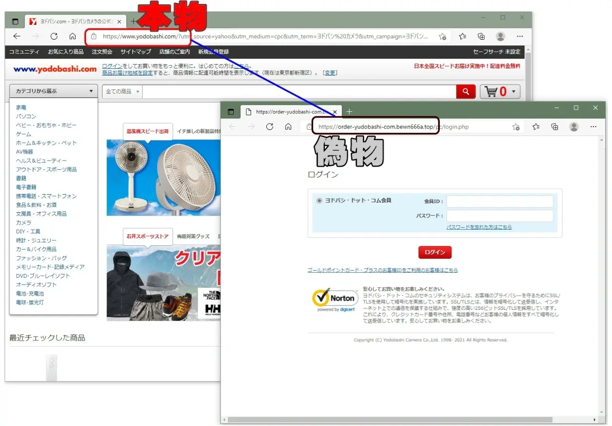Click セーフサーチ 未設定 in top bar
Image resolution: width=612 pixels, height=426 pixels.
497,52
